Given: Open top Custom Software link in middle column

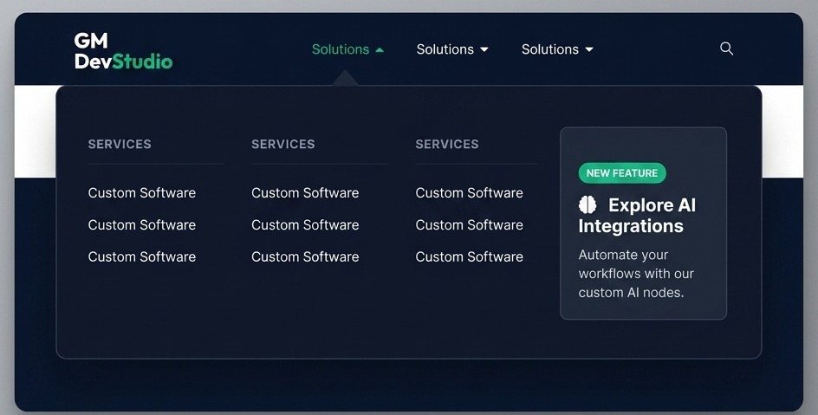Looking at the screenshot, I should point(305,193).
